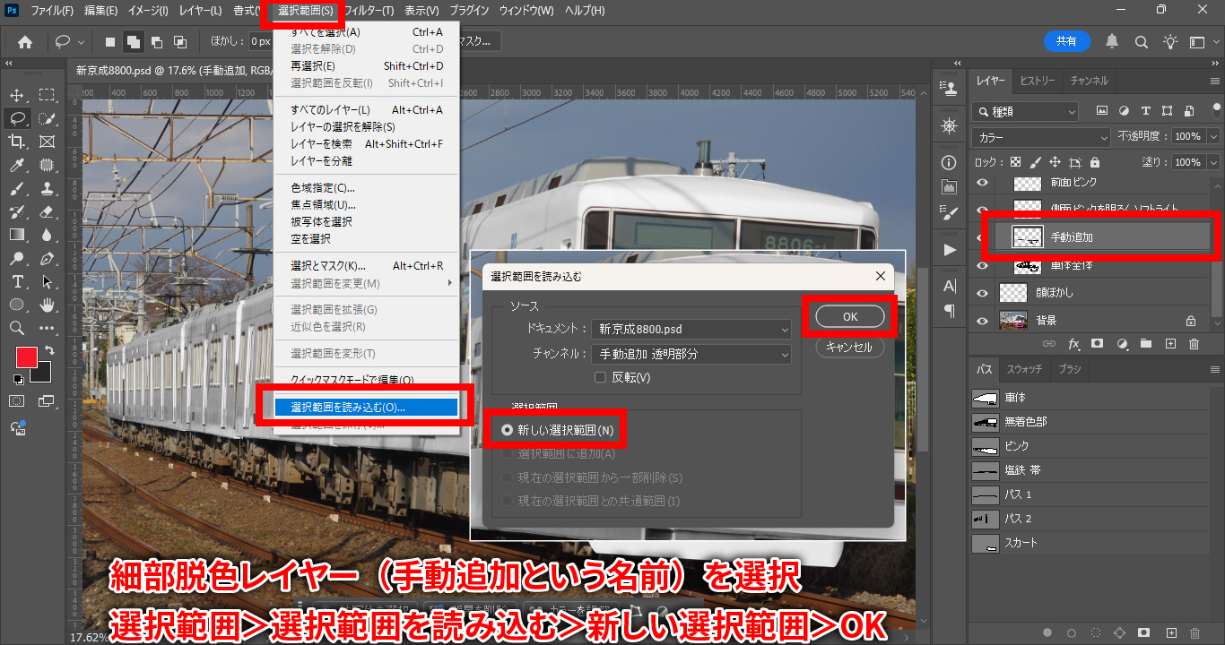Screen dimensions: 1225x645
Task: Switch to the ヒストリー tab
Action: click(1038, 81)
